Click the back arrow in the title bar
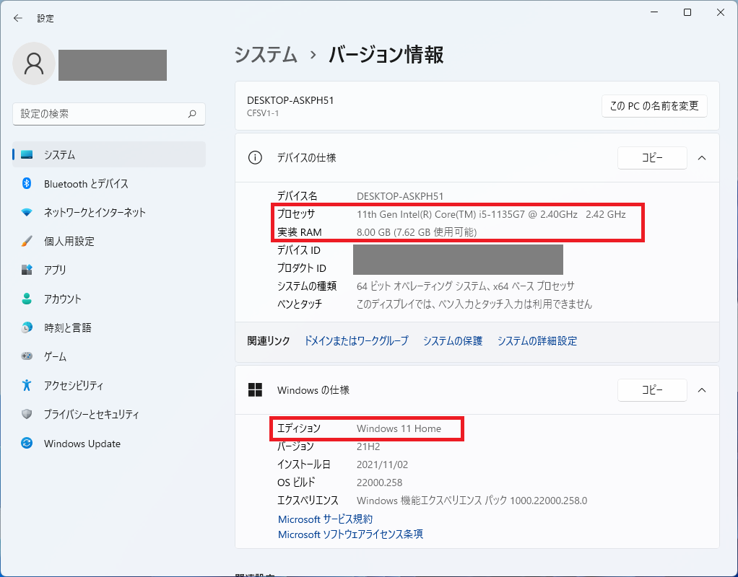This screenshot has width=738, height=577. [18, 18]
